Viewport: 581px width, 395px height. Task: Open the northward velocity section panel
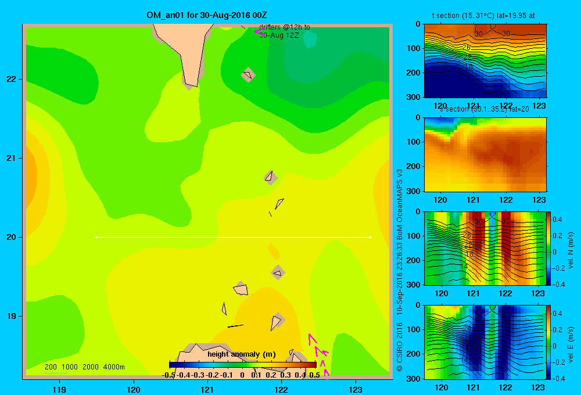485,248
